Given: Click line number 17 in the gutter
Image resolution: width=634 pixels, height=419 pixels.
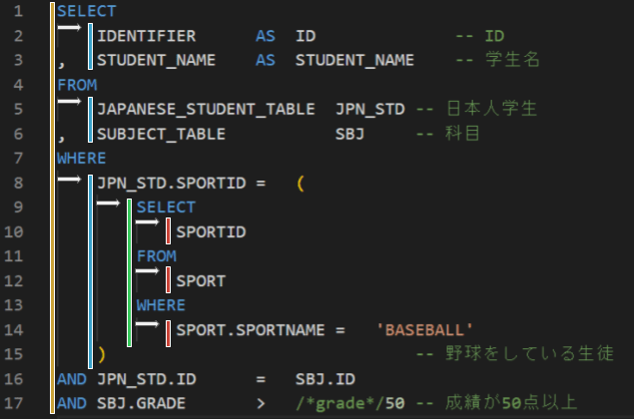Looking at the screenshot, I should (13, 404).
